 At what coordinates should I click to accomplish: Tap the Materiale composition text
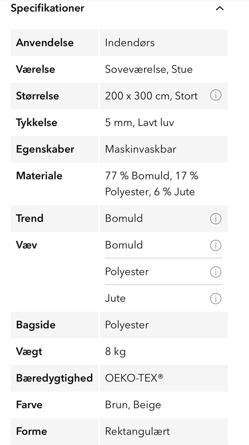[151, 184]
